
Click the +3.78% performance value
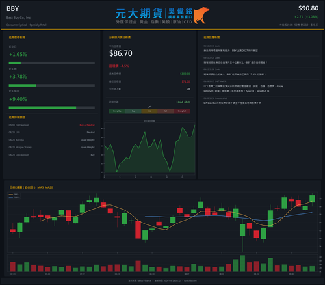click(18, 77)
